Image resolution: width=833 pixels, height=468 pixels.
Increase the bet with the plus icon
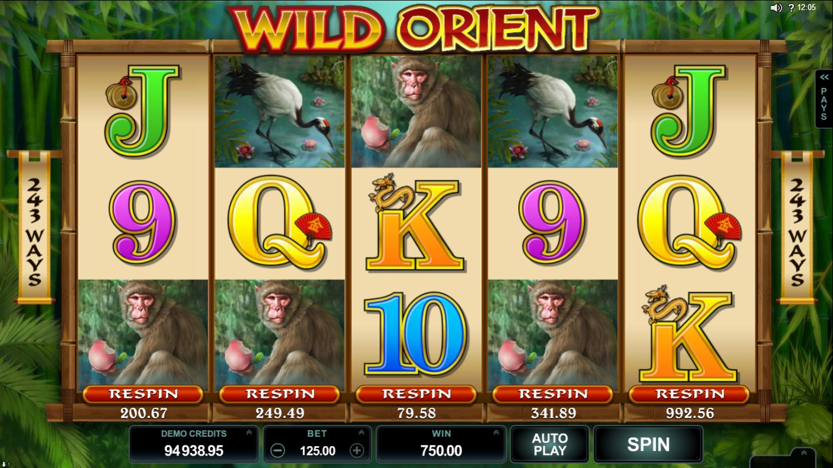tap(357, 451)
